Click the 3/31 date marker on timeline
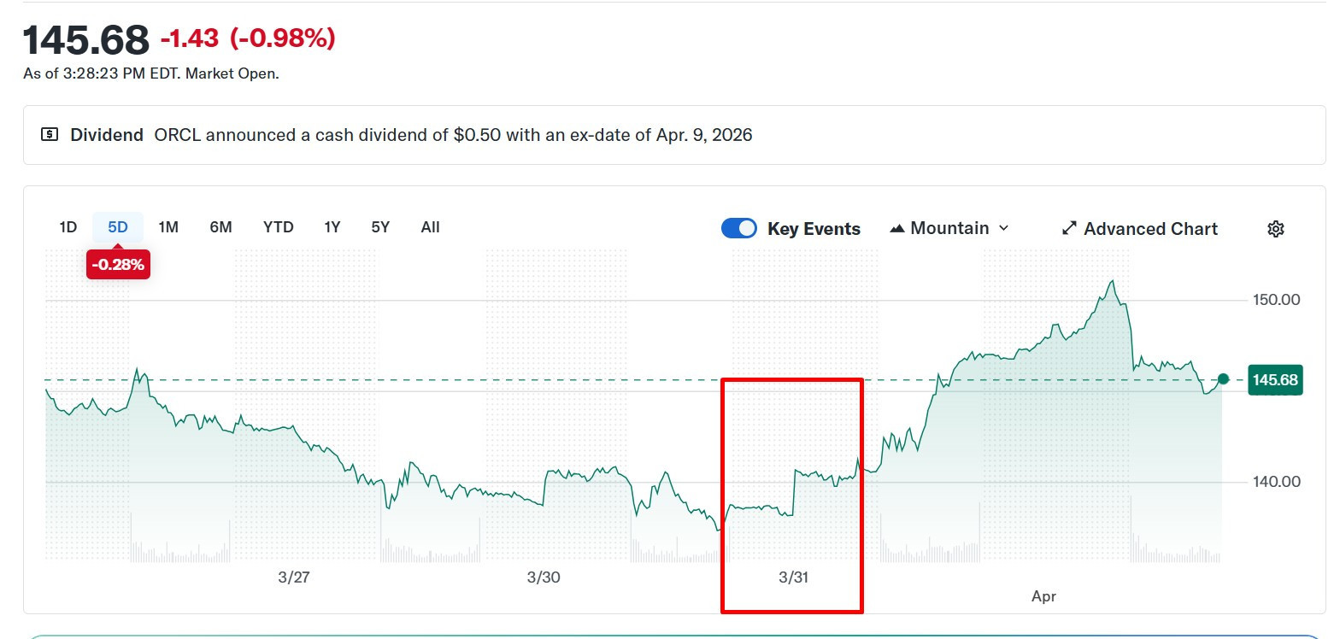 click(793, 577)
